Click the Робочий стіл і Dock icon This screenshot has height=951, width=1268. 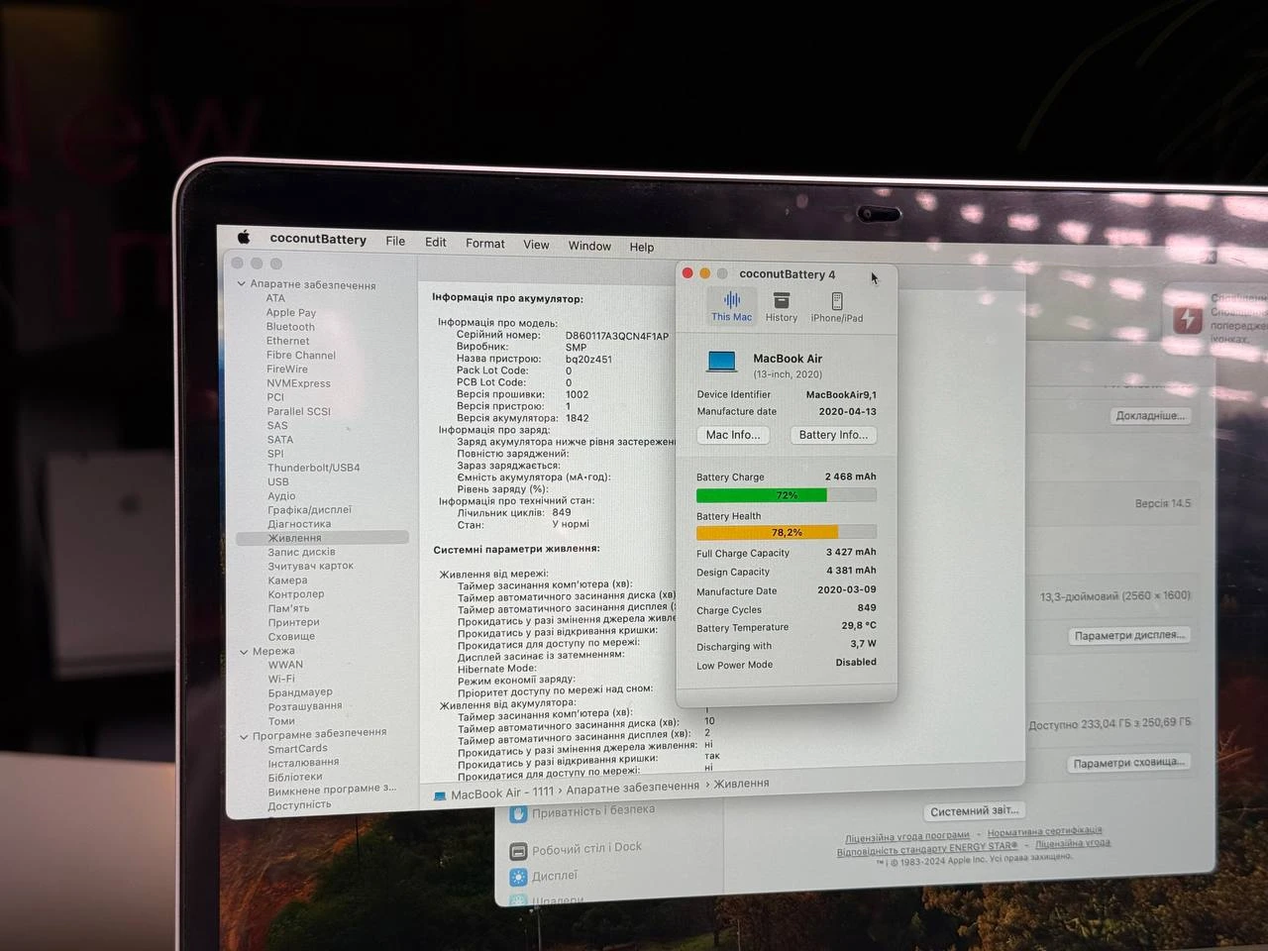(519, 847)
